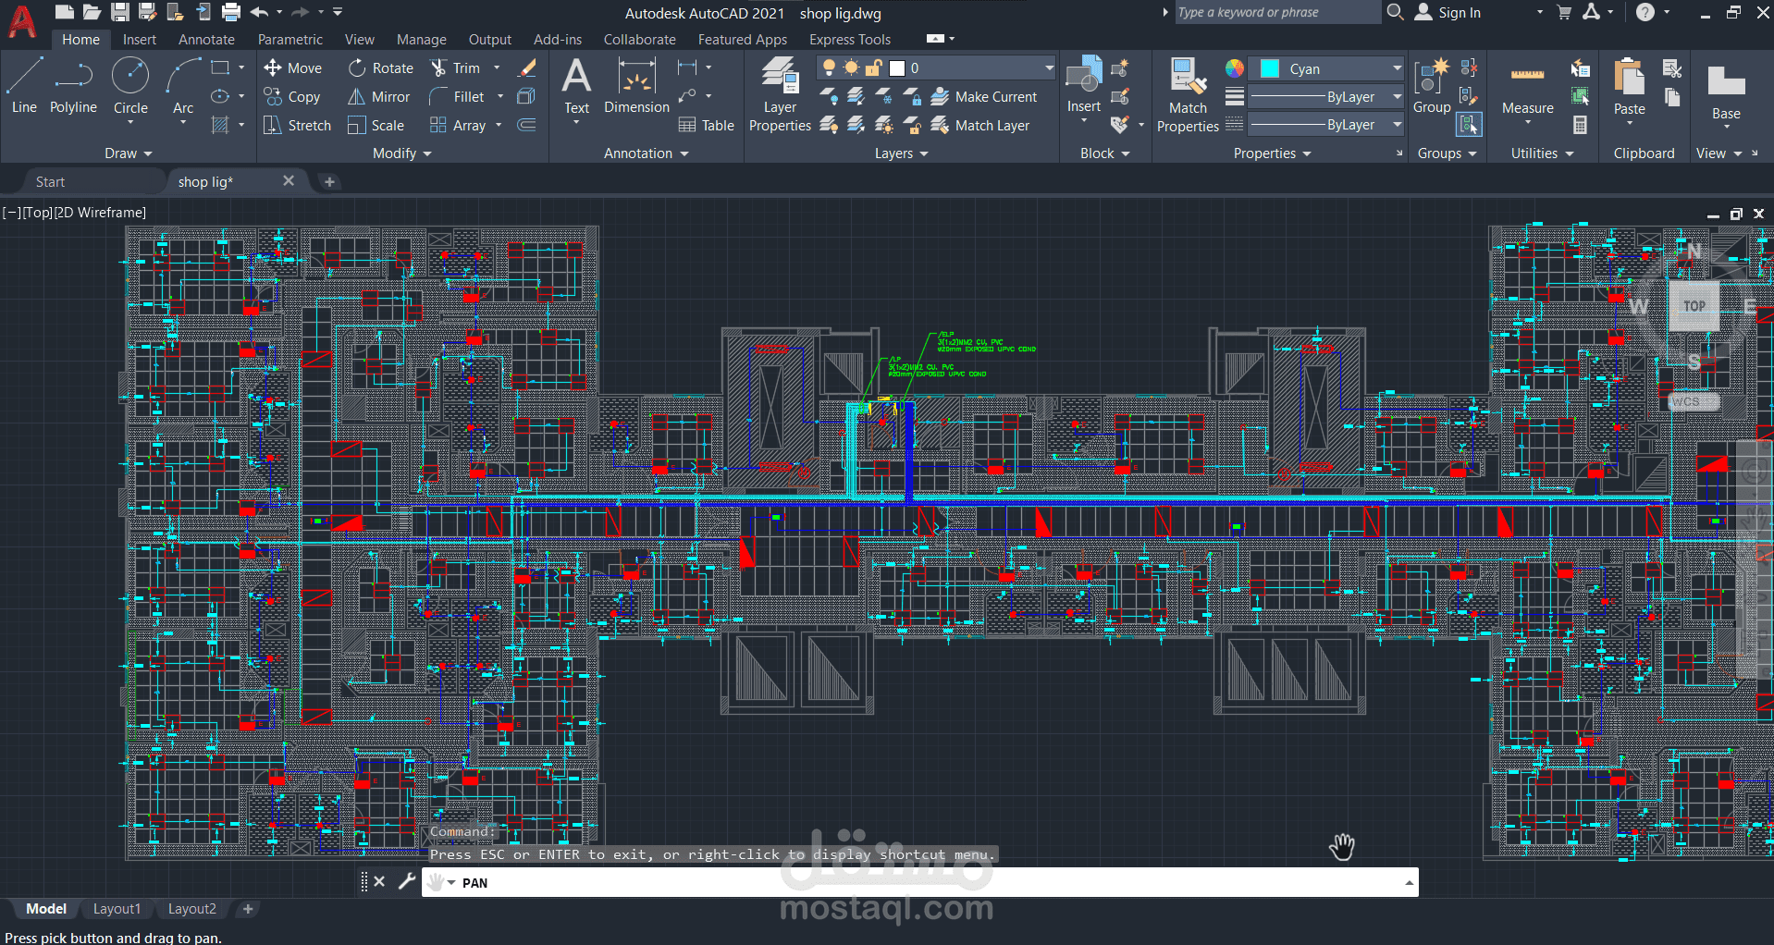Click the Rotate tool
This screenshot has height=945, width=1774.
(381, 67)
